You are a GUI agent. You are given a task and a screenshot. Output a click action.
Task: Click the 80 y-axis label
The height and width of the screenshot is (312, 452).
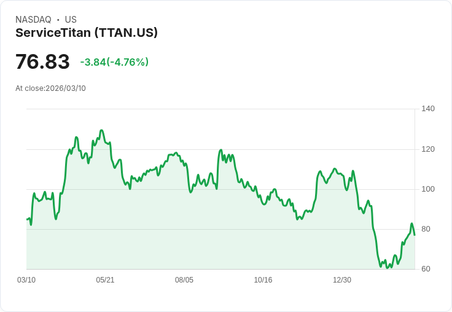[426, 229]
